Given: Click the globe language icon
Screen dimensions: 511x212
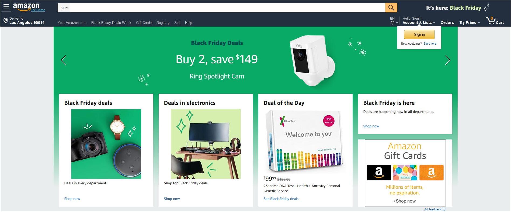Looking at the screenshot, I should pos(393,23).
